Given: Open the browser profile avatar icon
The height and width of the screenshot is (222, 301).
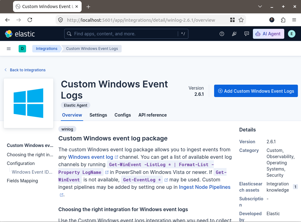Looking at the screenshot, I should click(272, 20).
